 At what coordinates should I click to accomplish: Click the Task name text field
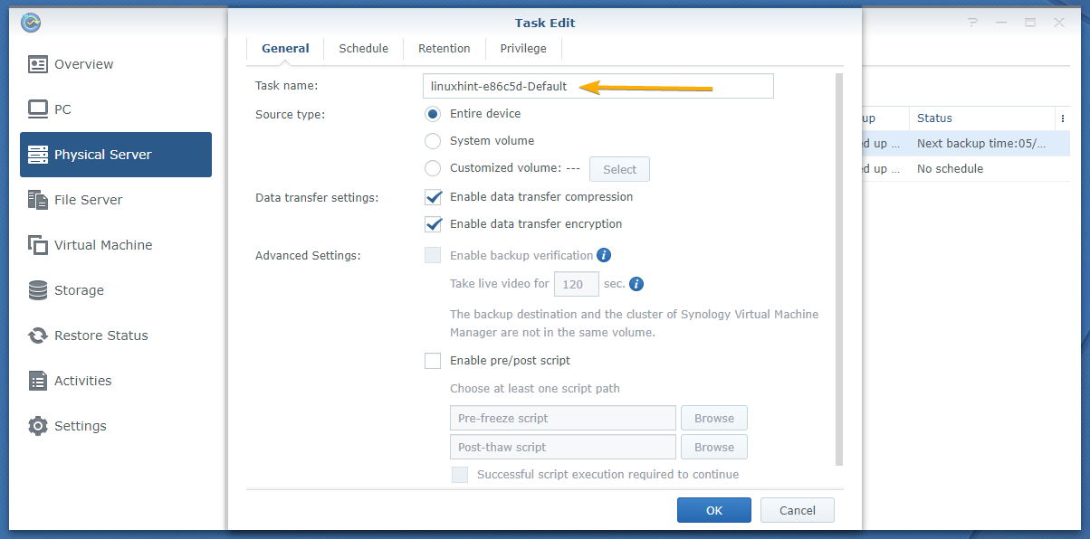[598, 87]
